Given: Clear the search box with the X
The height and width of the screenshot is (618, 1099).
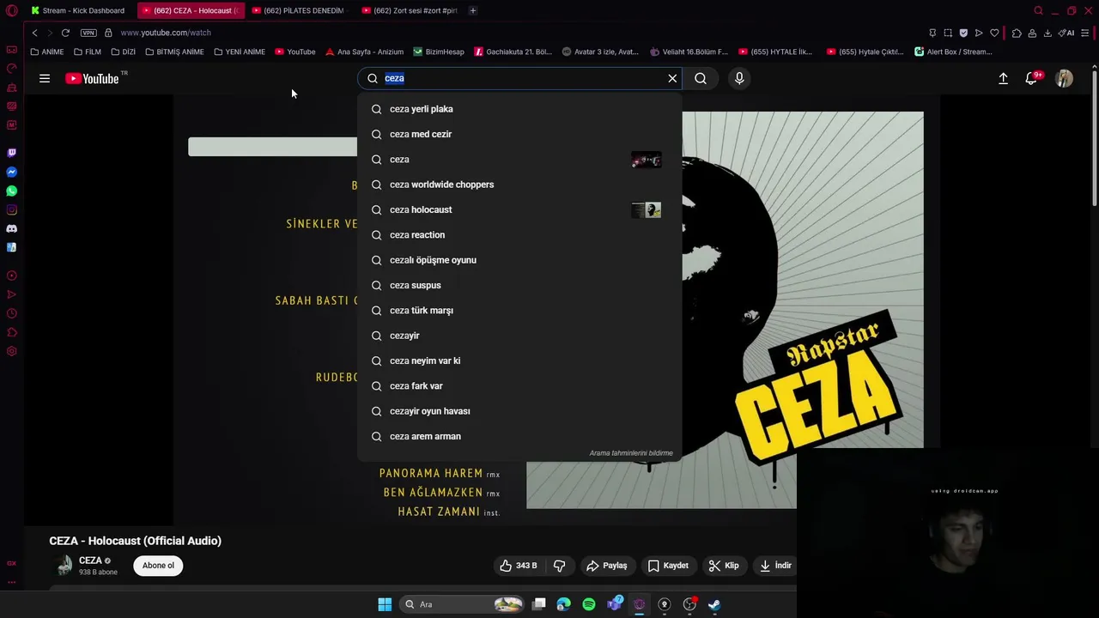Looking at the screenshot, I should 672,78.
